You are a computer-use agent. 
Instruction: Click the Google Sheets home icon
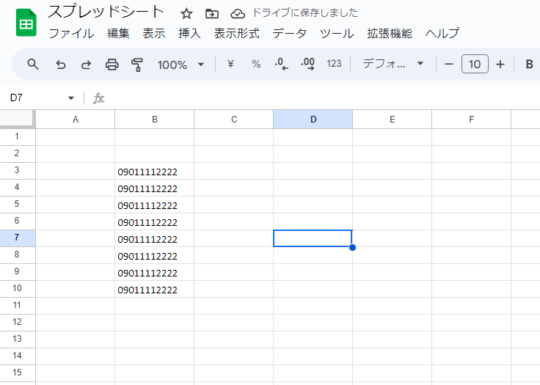[x=26, y=23]
